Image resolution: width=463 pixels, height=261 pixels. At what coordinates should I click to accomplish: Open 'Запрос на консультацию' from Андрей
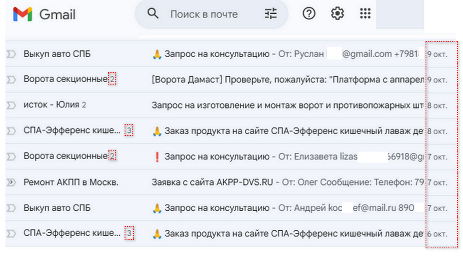click(x=217, y=208)
